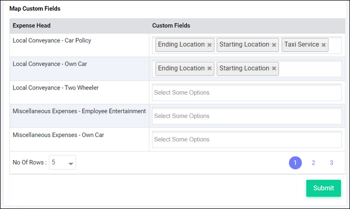Select the Taxi Service tag label

click(x=301, y=44)
